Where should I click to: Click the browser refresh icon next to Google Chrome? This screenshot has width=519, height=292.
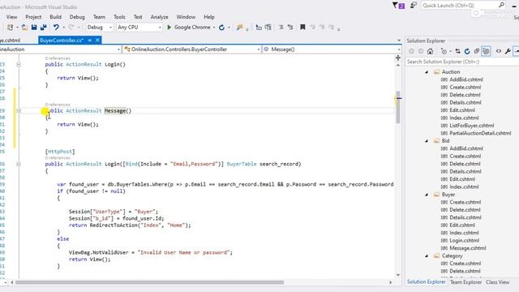pyautogui.click(x=221, y=28)
